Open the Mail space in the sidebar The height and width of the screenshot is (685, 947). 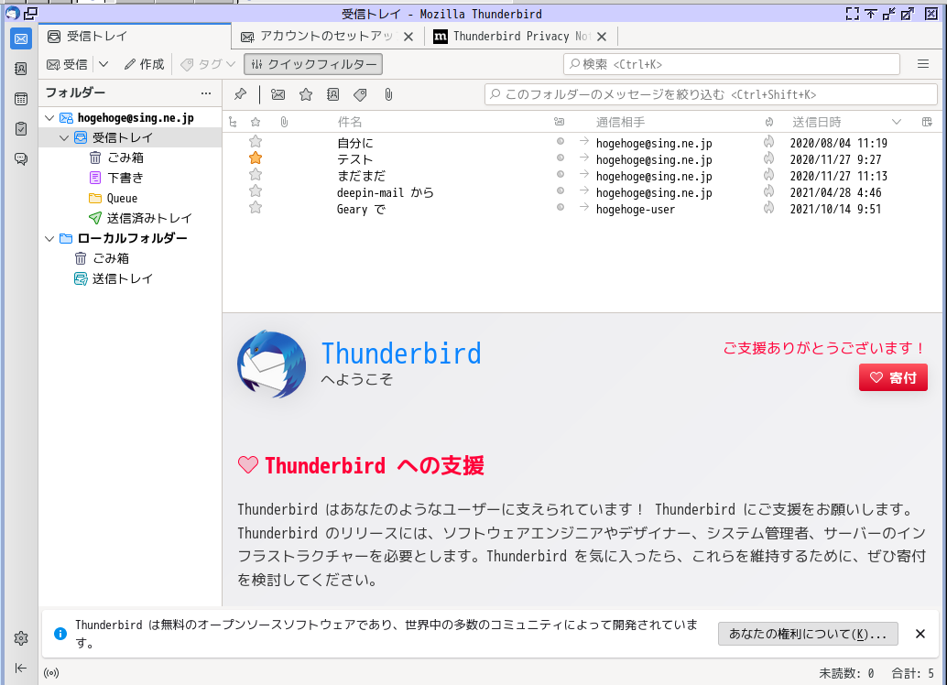click(21, 39)
